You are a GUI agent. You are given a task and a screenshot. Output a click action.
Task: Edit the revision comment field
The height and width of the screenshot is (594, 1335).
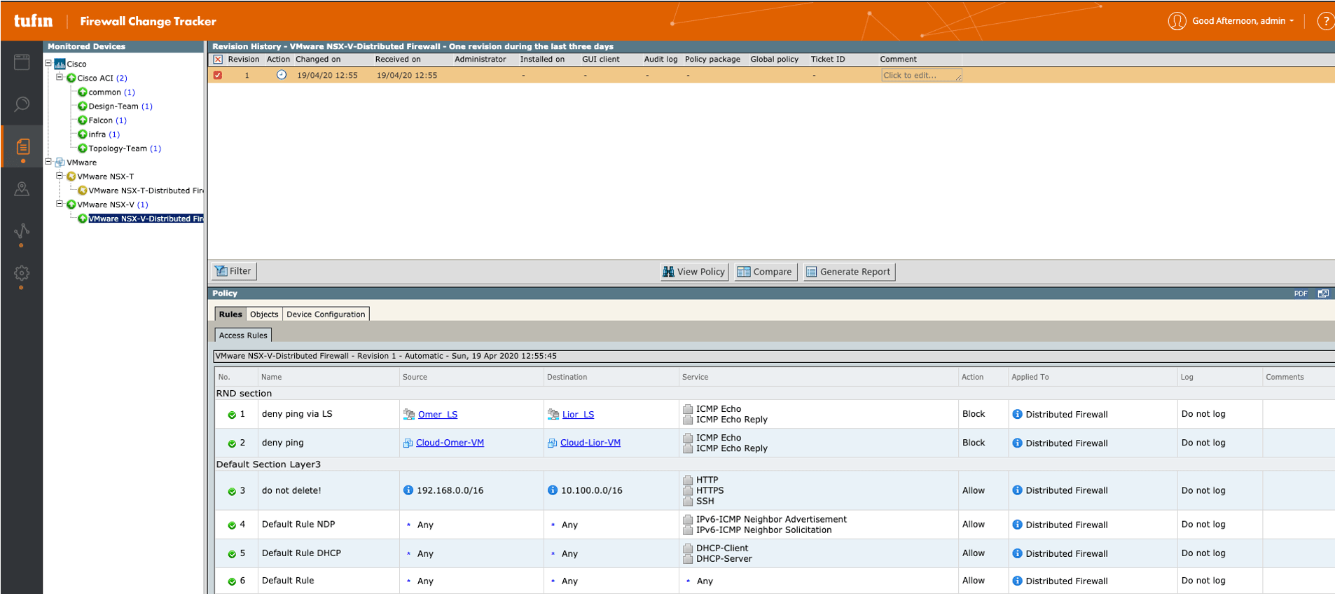point(921,75)
